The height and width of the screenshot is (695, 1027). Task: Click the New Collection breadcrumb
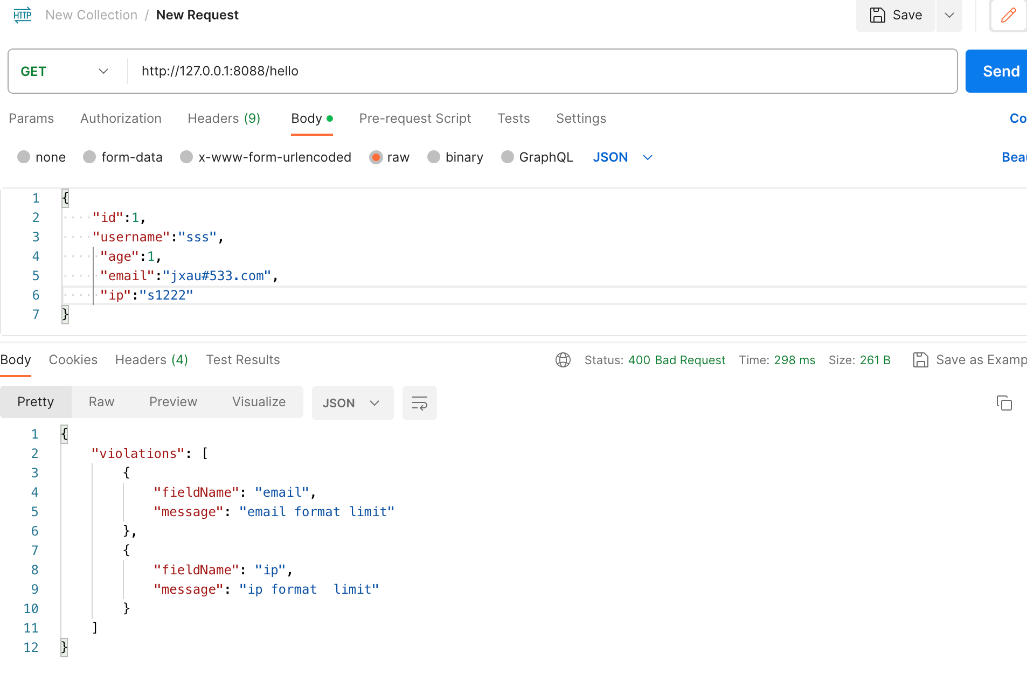tap(92, 15)
